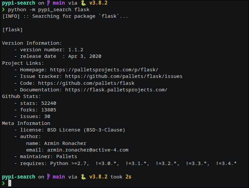249x188 pixels.
Task: Open the Documentation flask.palletsprojects.com link
Action: point(116,90)
